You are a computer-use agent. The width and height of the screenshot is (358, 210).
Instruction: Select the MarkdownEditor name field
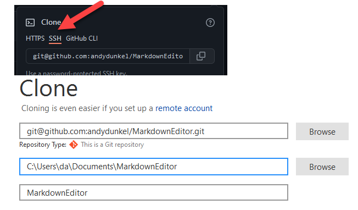pyautogui.click(x=154, y=192)
